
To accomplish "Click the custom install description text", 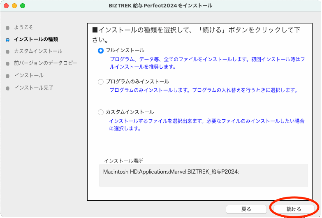I will tap(206, 125).
